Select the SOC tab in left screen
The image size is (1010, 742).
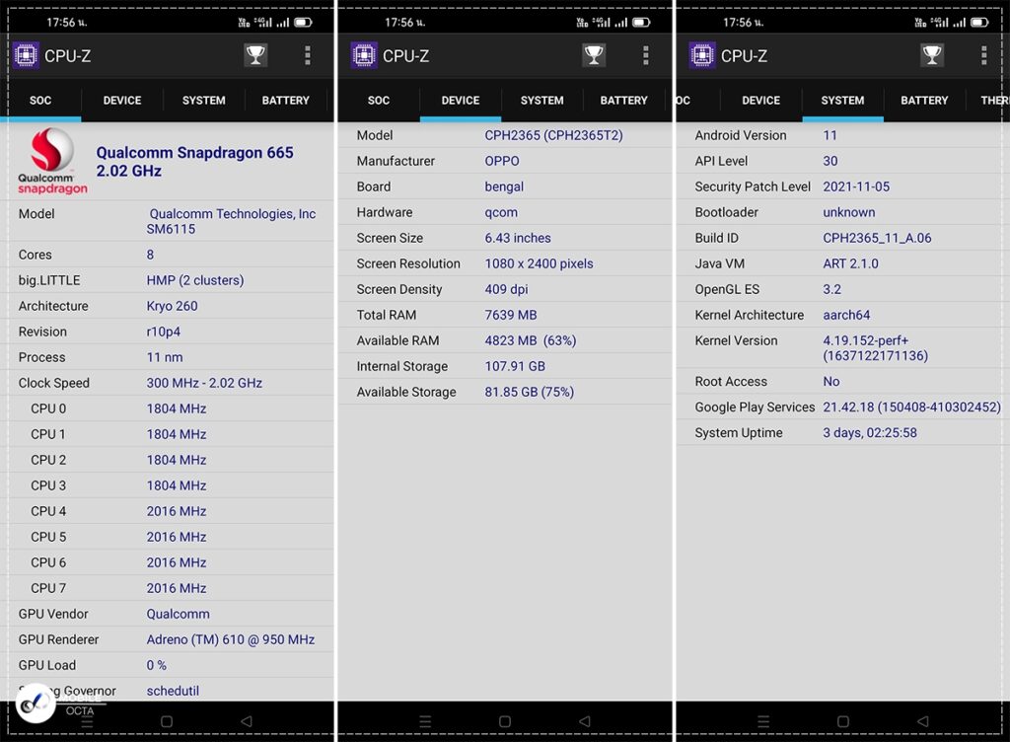40,101
